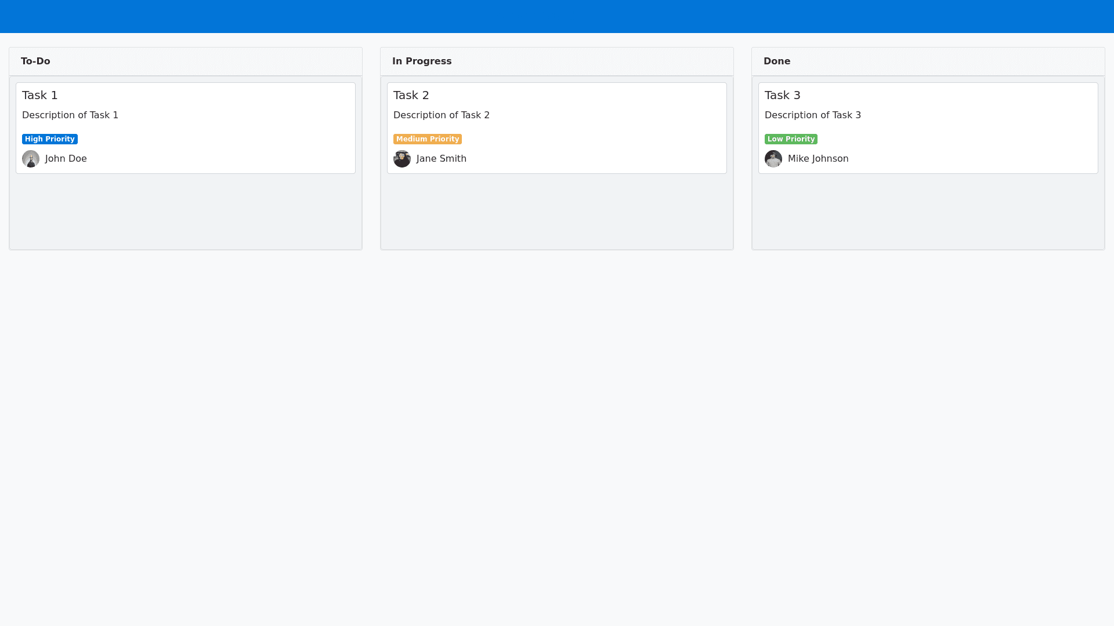The width and height of the screenshot is (1114, 626).
Task: Click the John Doe assignee name
Action: pos(66,159)
